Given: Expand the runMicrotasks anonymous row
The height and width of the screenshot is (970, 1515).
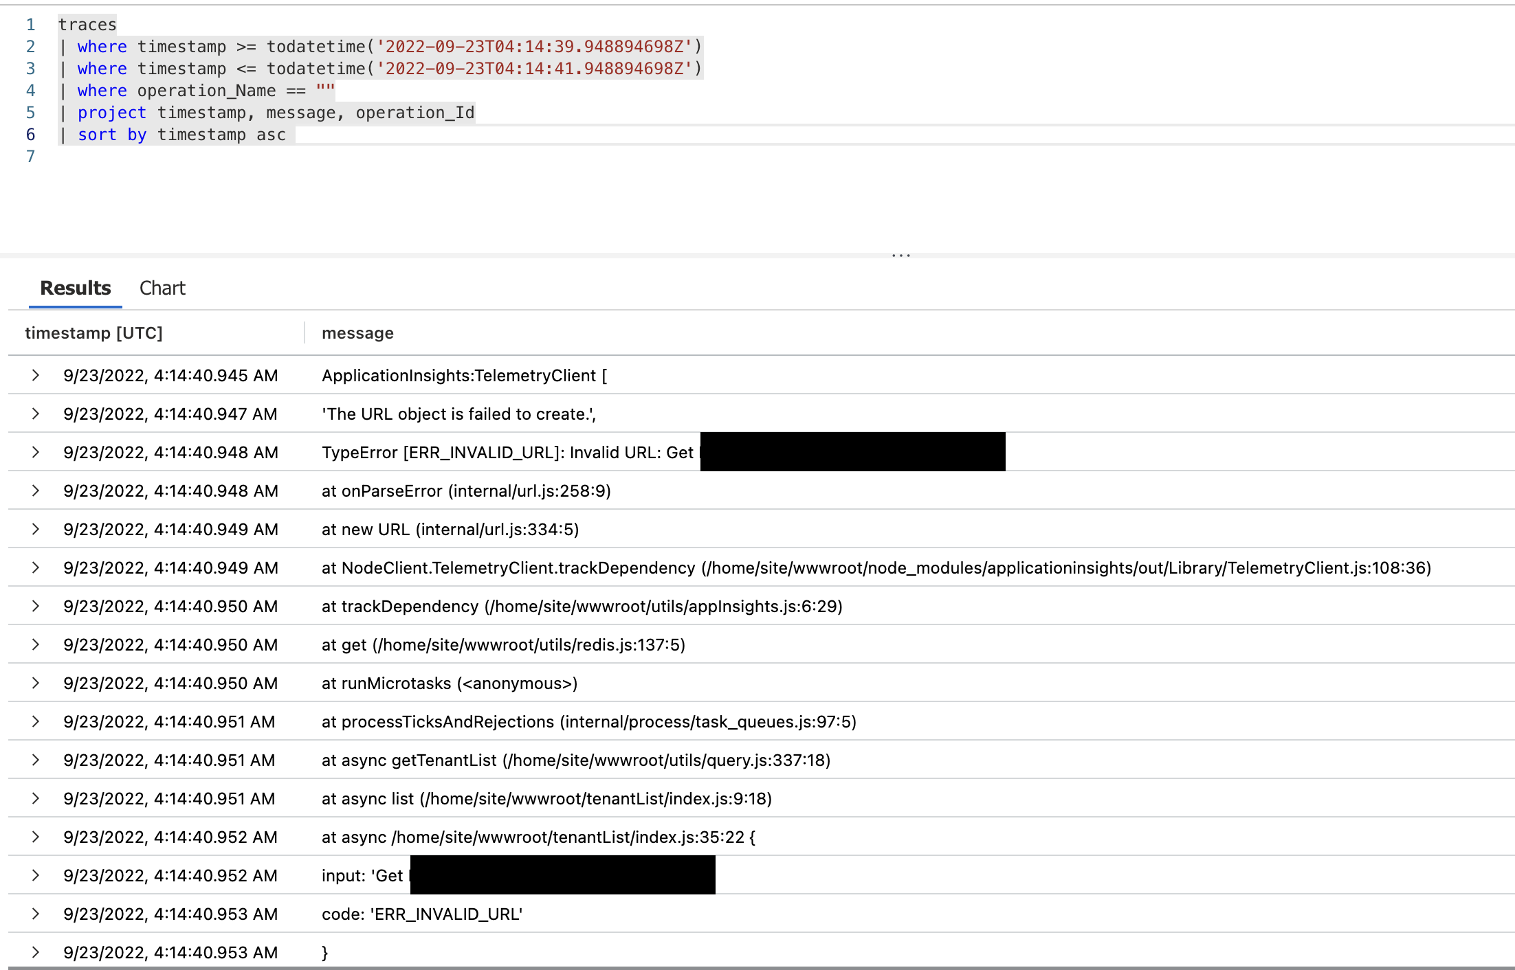Looking at the screenshot, I should point(35,683).
